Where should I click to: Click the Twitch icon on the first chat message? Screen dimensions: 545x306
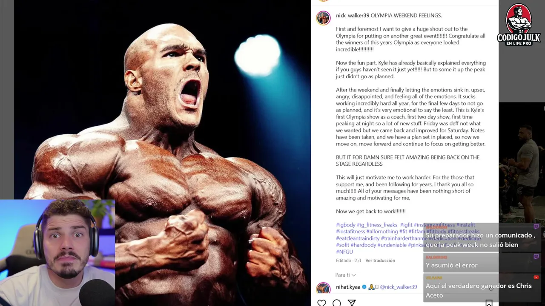536,227
